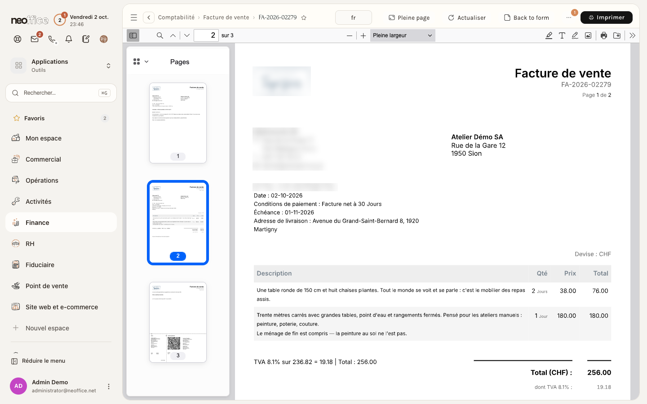This screenshot has height=404, width=647.
Task: Focus the Rechercher search field
Action: (61, 93)
